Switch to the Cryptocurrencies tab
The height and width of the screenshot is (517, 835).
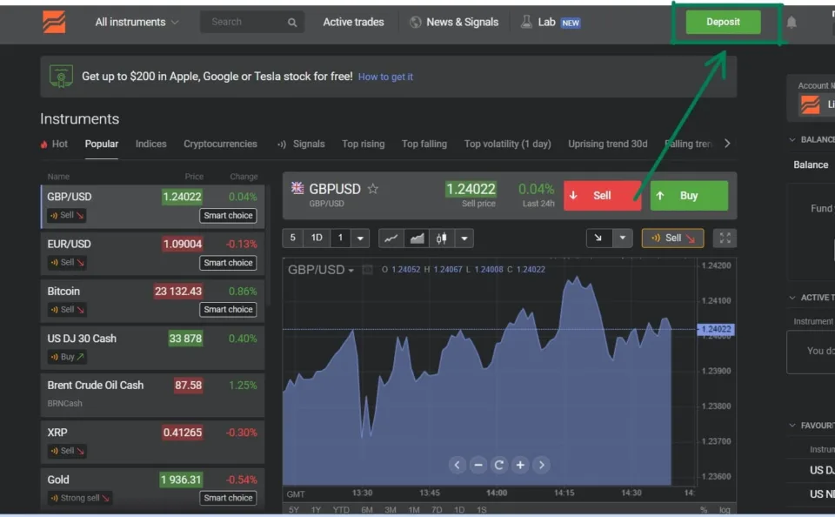tap(220, 144)
